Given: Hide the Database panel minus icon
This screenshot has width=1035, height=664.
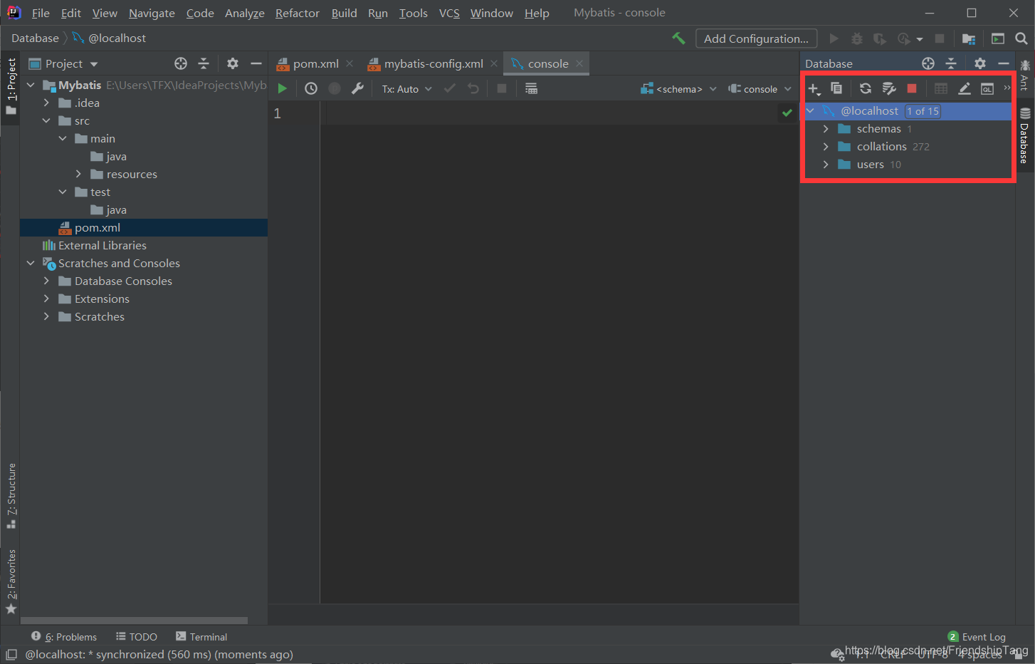Looking at the screenshot, I should click(x=1004, y=63).
